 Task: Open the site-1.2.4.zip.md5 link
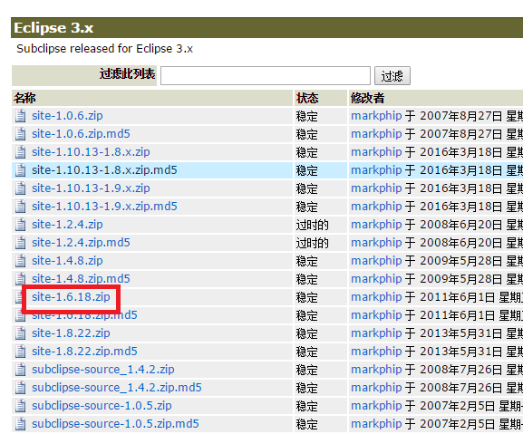81,242
